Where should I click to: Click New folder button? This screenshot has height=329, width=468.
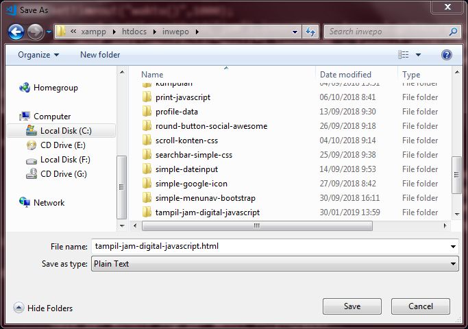(100, 55)
